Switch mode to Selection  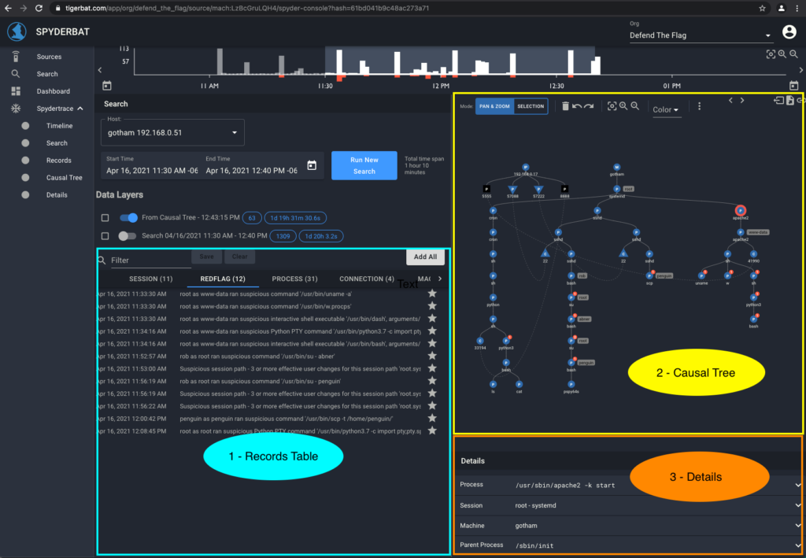531,106
